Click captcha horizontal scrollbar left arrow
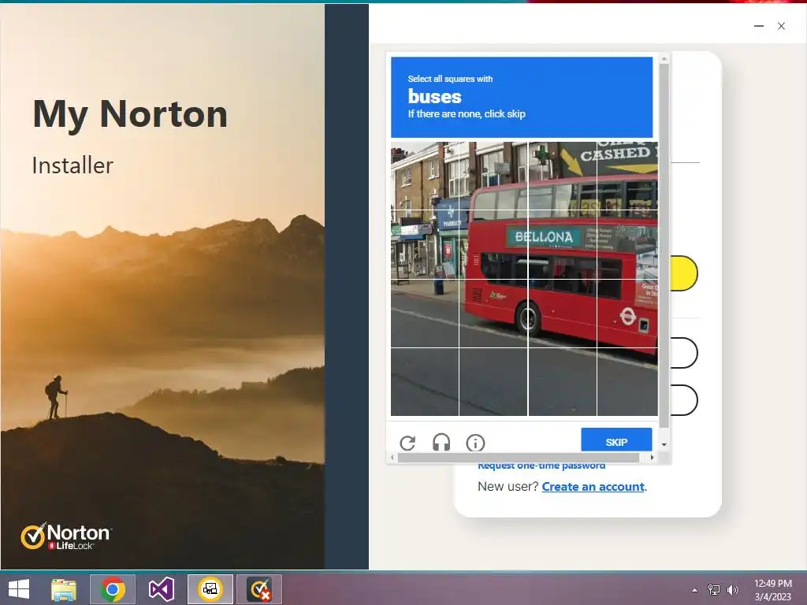Image resolution: width=807 pixels, height=605 pixels. click(392, 458)
